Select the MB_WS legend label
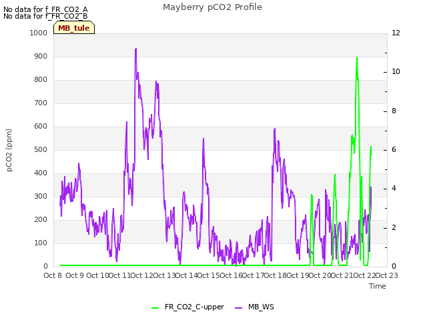The image size is (427, 320). [261, 307]
